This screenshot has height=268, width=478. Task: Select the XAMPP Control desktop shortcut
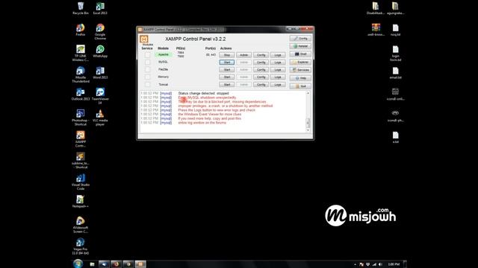81,139
